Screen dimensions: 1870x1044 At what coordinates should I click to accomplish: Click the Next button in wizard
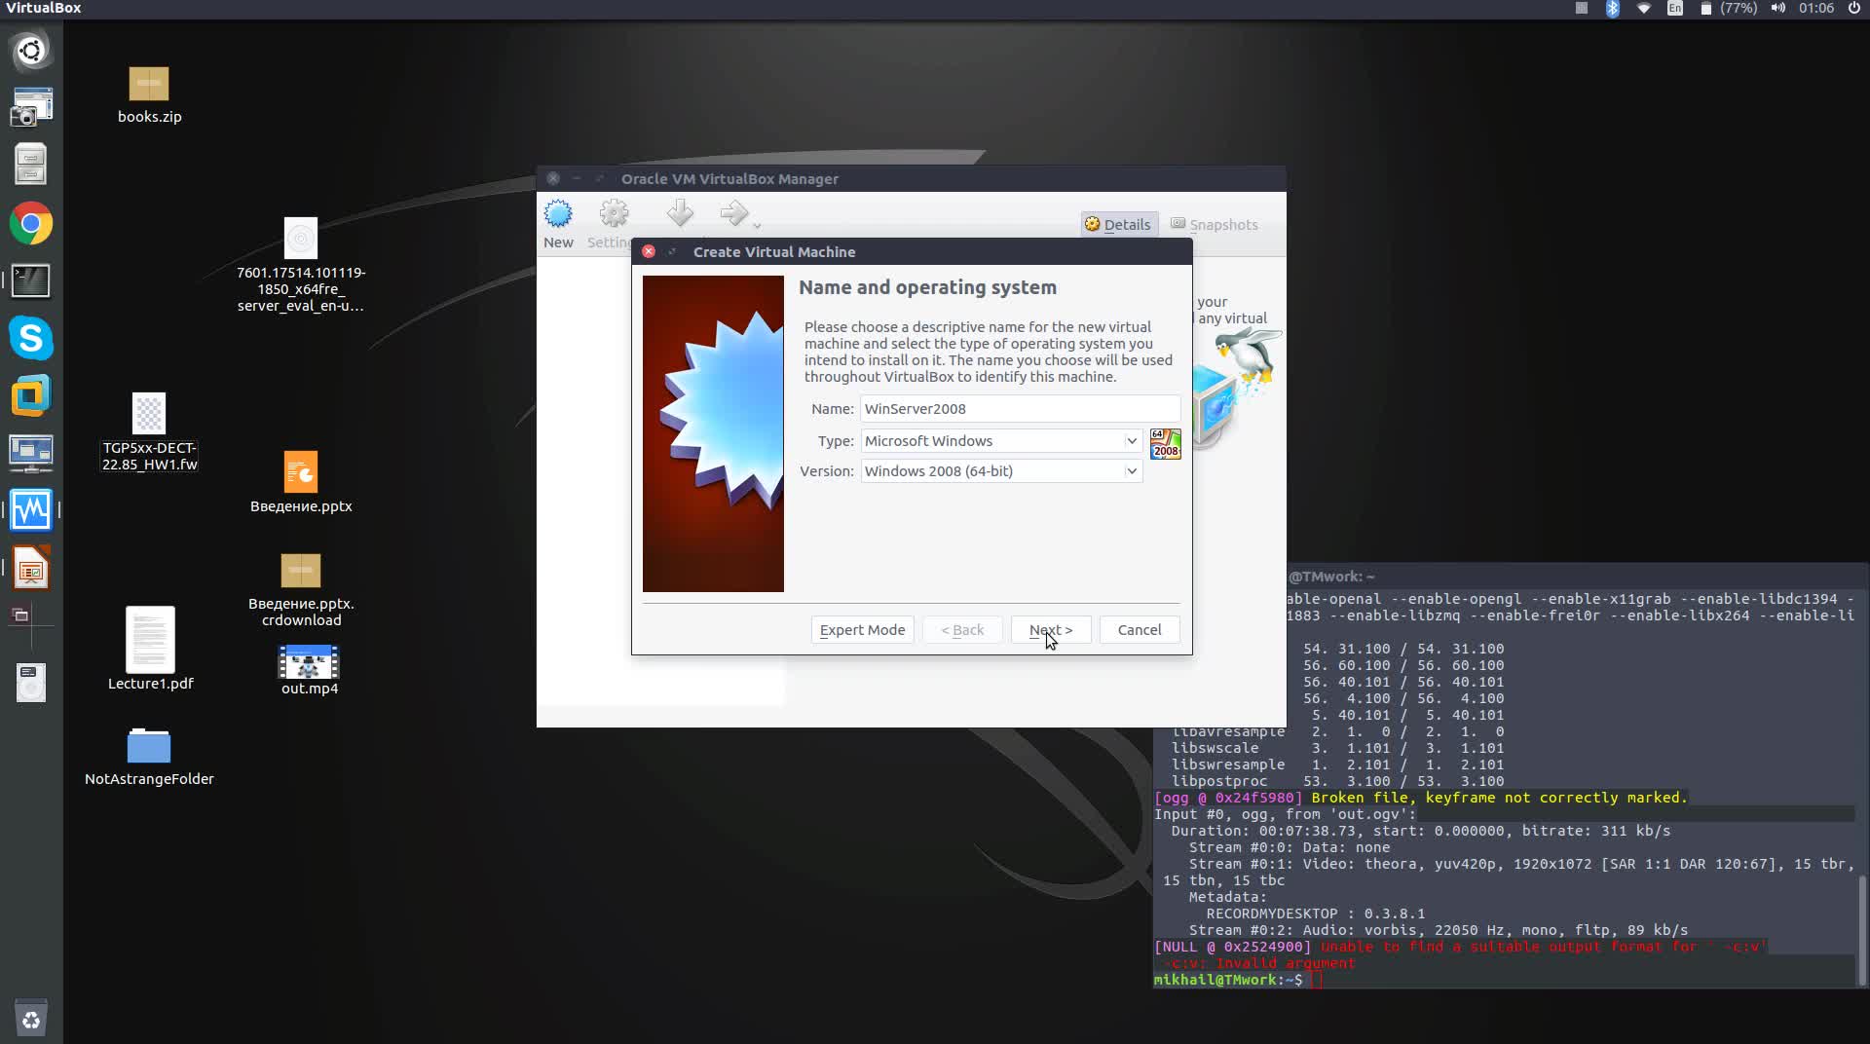pyautogui.click(x=1051, y=630)
